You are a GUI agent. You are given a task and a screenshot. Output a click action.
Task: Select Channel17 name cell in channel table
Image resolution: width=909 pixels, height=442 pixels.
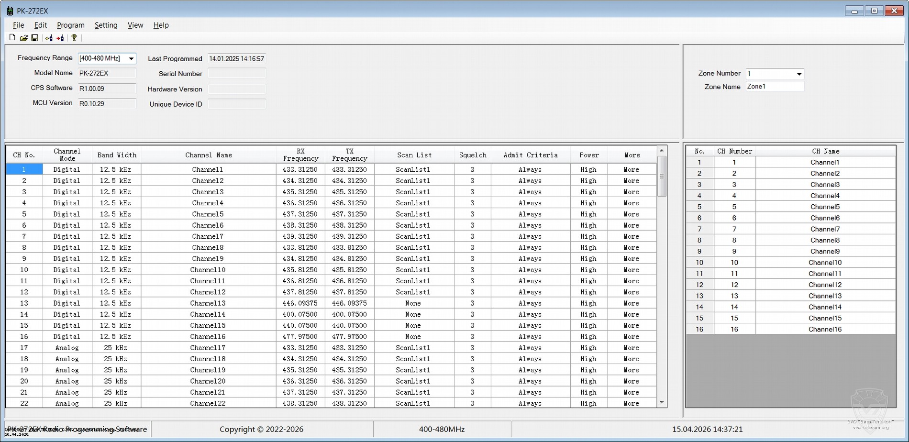(x=208, y=348)
